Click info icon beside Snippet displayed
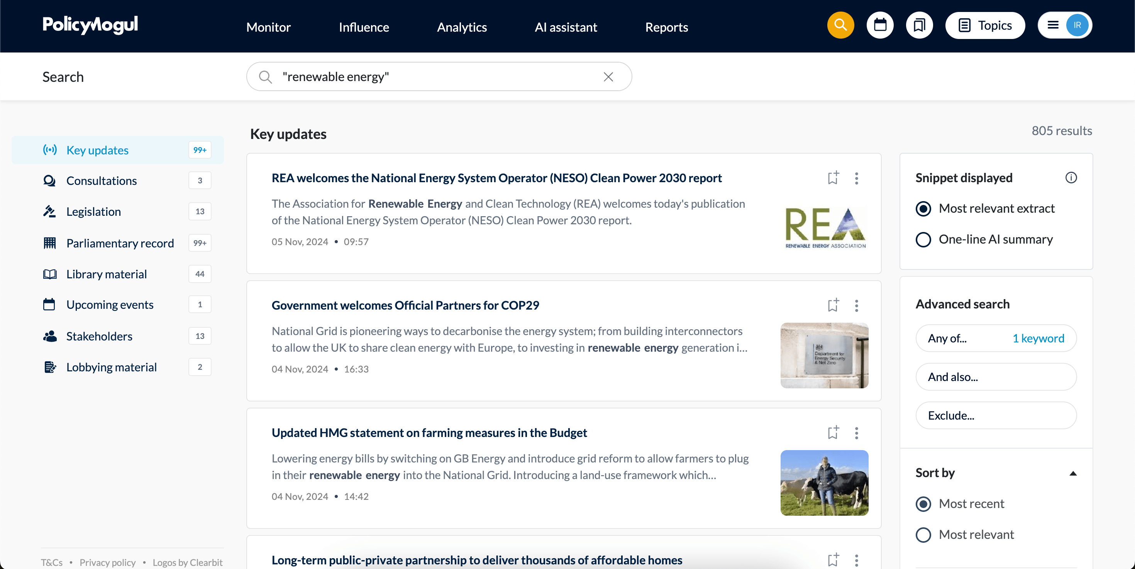This screenshot has height=569, width=1135. 1071,178
